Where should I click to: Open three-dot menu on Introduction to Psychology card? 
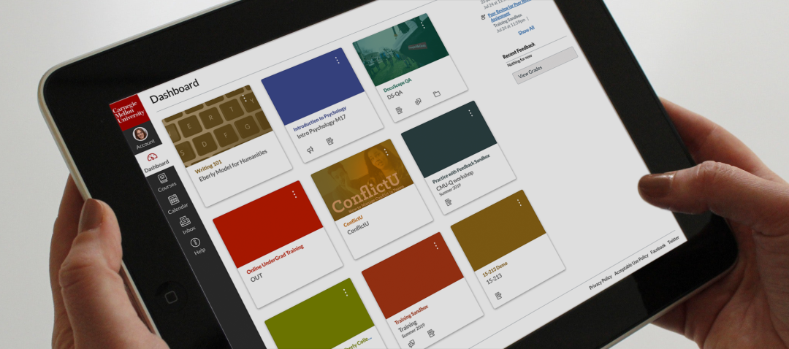(337, 60)
